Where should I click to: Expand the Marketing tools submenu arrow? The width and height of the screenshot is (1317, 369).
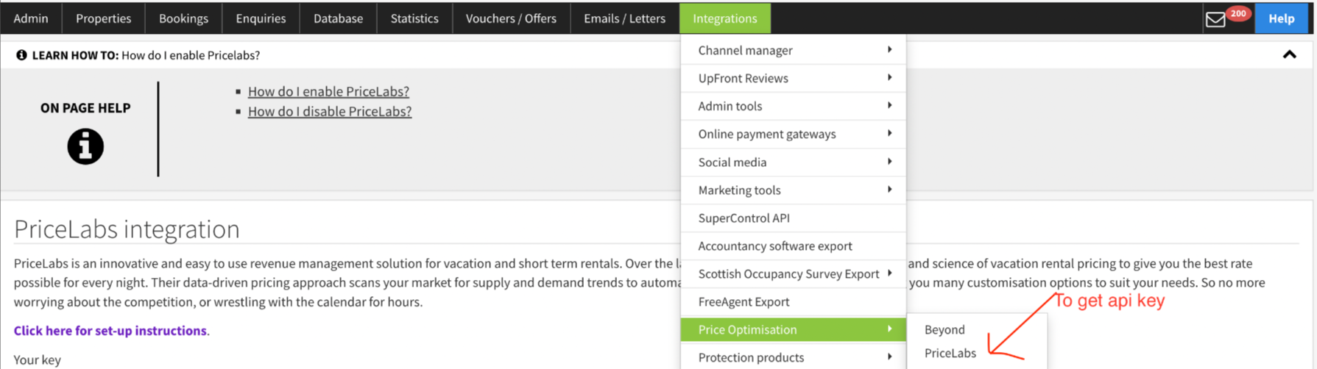pyautogui.click(x=889, y=189)
